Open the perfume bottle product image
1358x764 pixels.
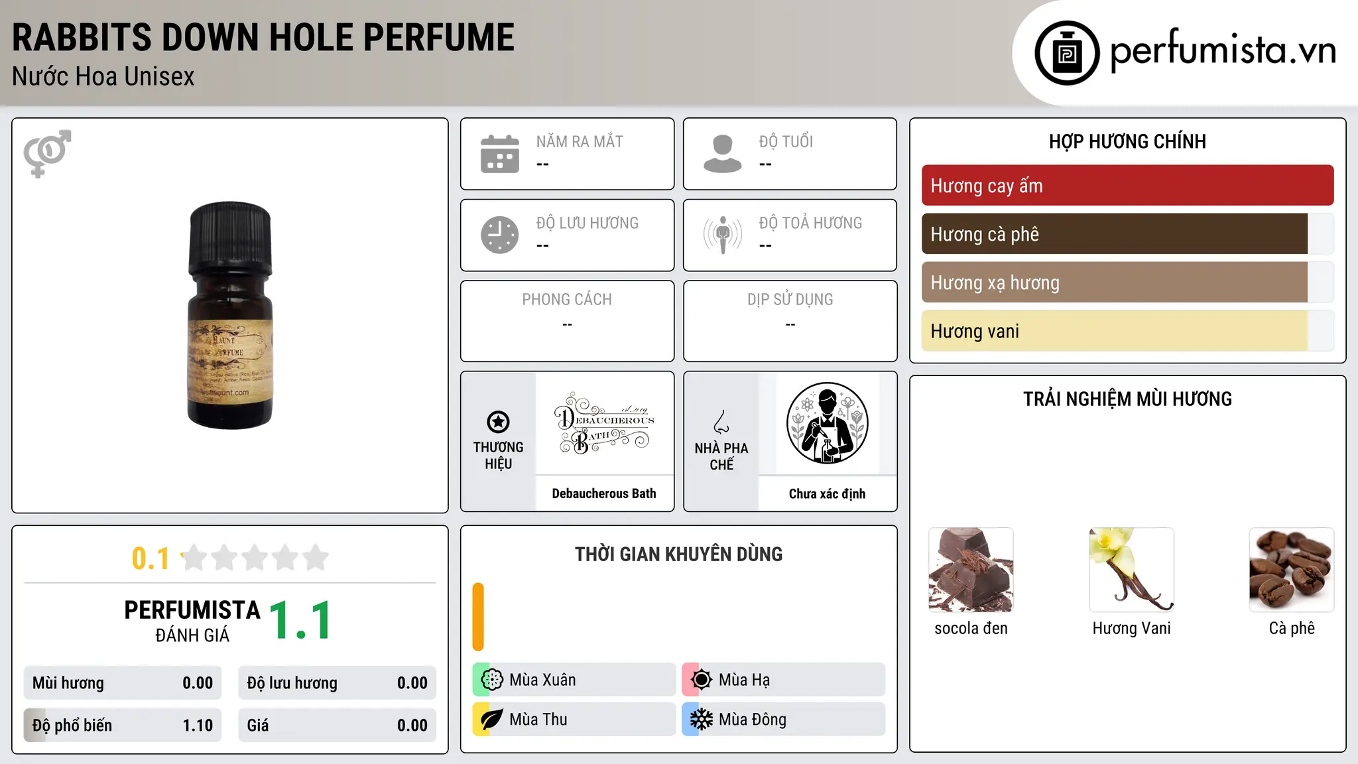coord(230,315)
